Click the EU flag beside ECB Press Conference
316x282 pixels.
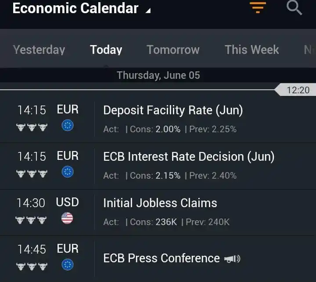click(68, 264)
